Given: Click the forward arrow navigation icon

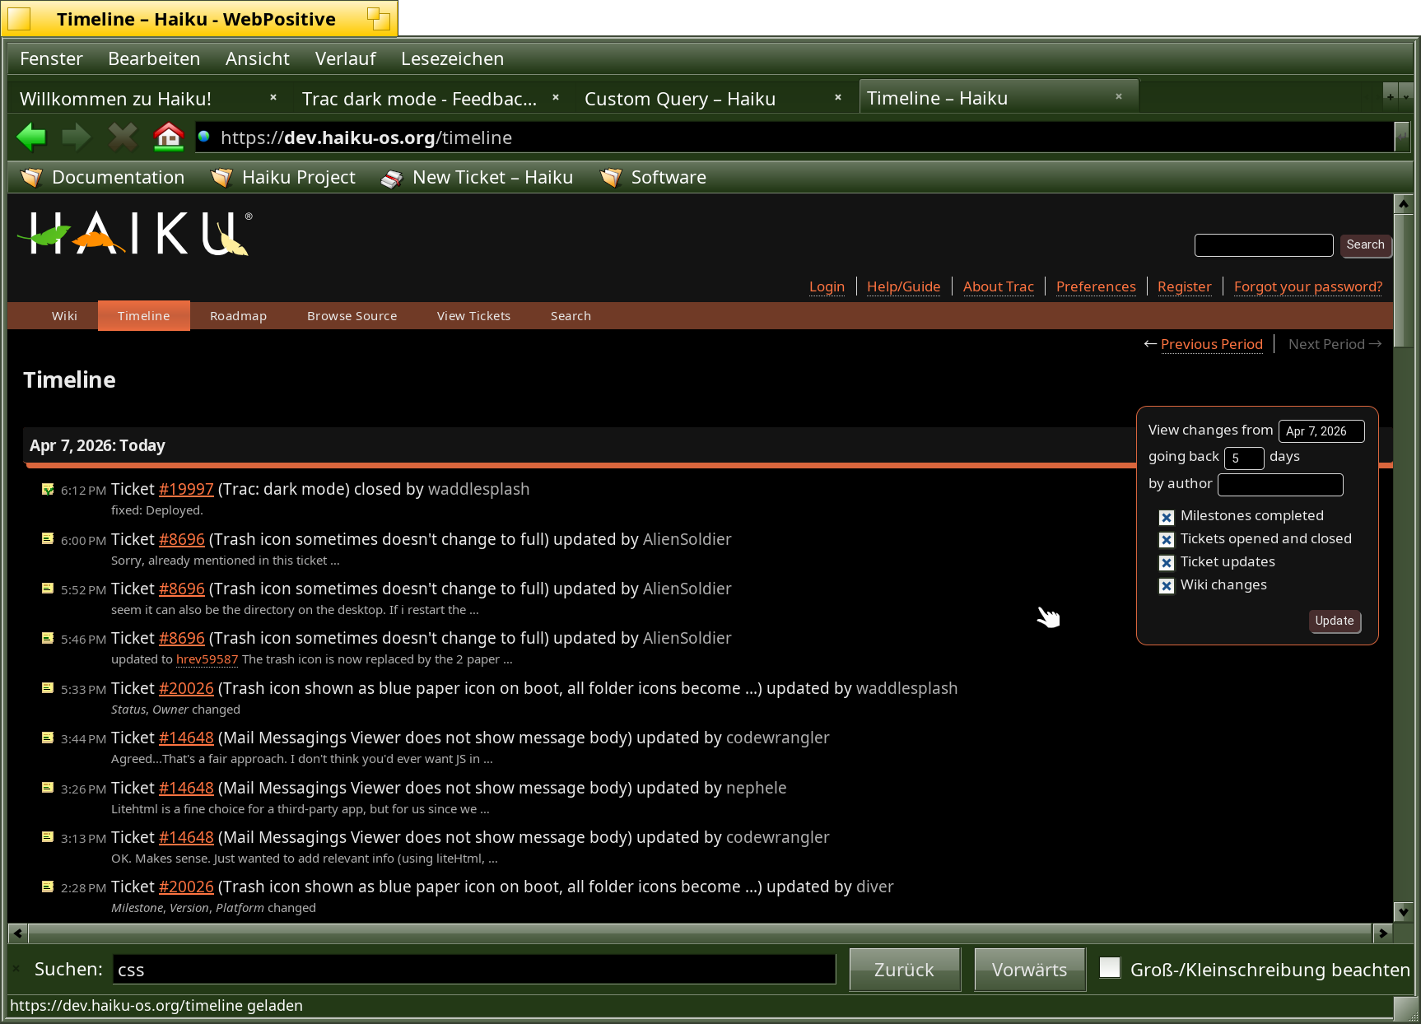Looking at the screenshot, I should [77, 137].
